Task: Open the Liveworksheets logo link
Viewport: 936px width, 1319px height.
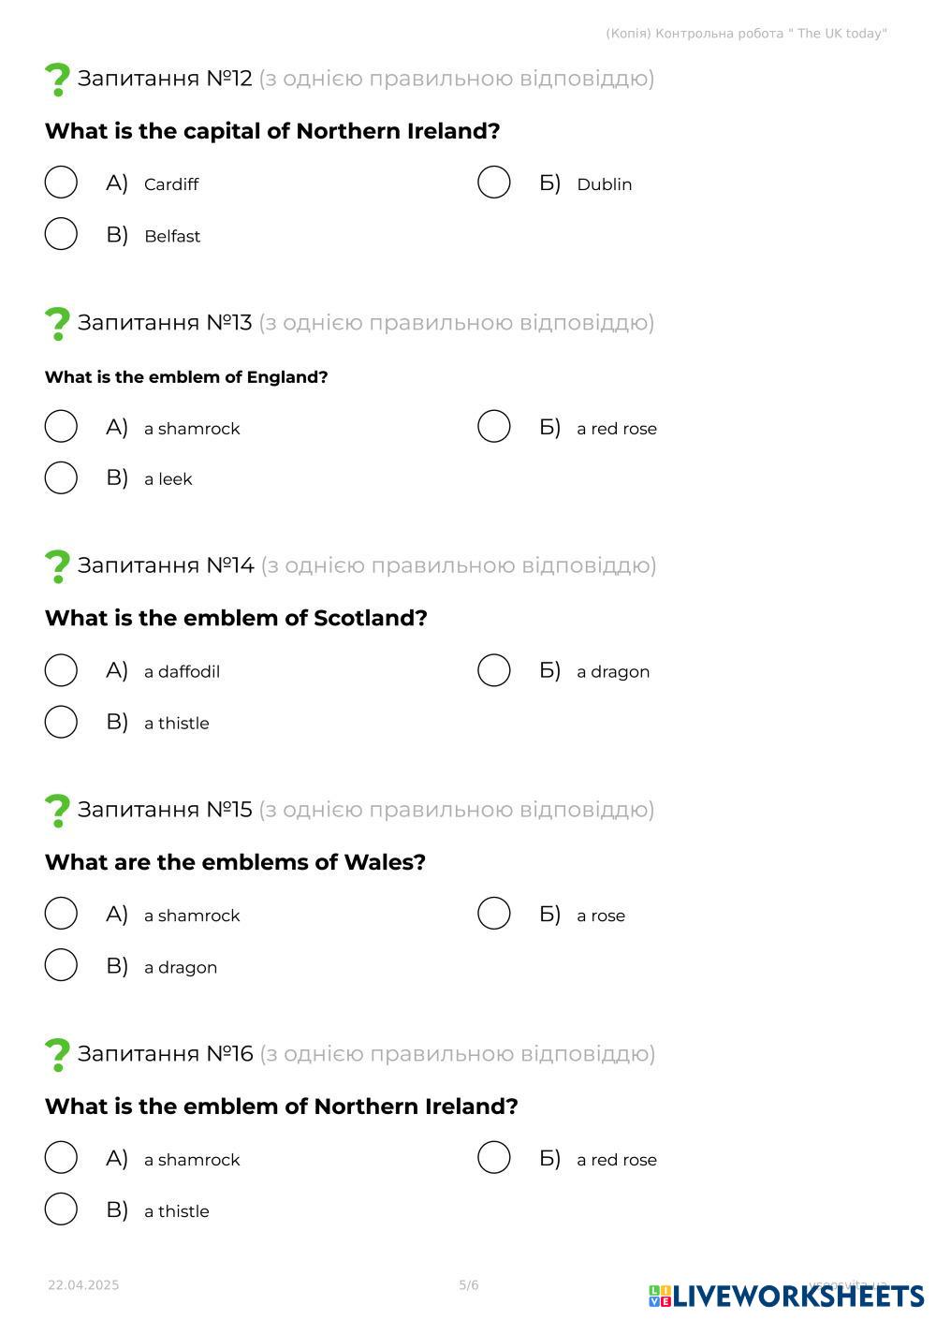Action: point(786,1296)
